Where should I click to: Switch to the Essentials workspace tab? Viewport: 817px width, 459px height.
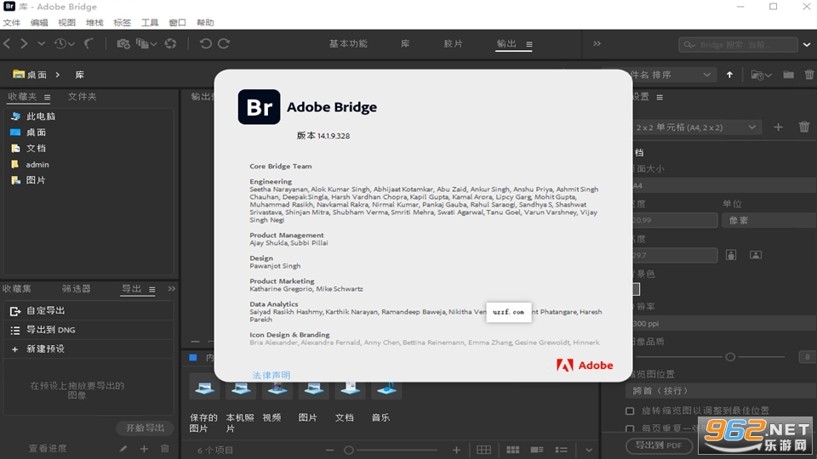pyautogui.click(x=348, y=43)
